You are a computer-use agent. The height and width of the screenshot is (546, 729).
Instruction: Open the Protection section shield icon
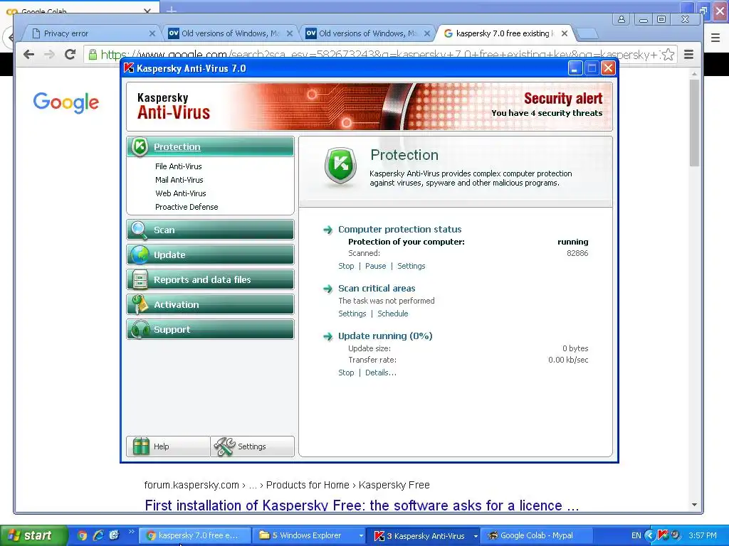[x=139, y=146]
